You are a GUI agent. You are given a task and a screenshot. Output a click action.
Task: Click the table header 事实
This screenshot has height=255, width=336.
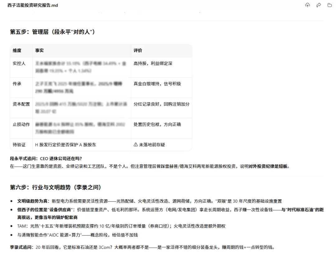point(40,51)
